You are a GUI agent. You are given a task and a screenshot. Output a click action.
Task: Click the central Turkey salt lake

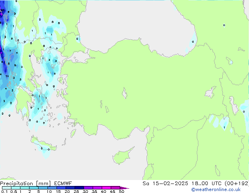pyautogui.click(x=125, y=94)
